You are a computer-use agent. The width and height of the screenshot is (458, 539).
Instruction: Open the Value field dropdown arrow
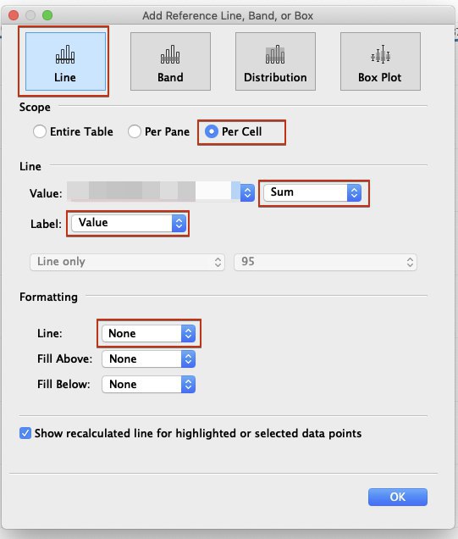247,193
